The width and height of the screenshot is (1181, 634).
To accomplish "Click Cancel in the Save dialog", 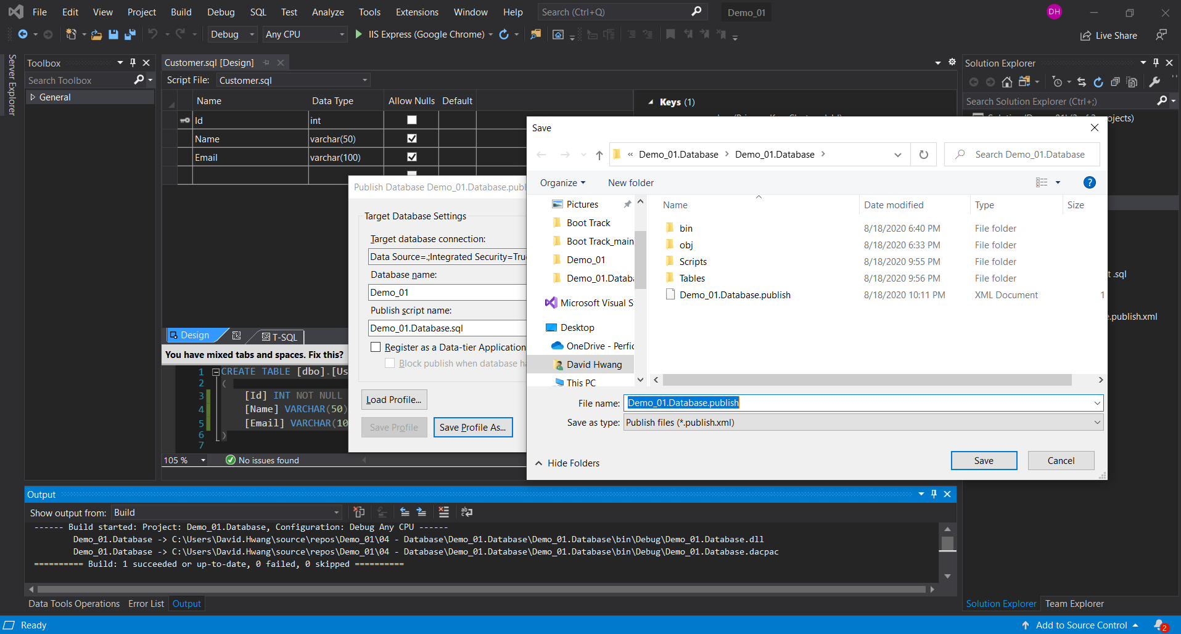I will coord(1060,460).
